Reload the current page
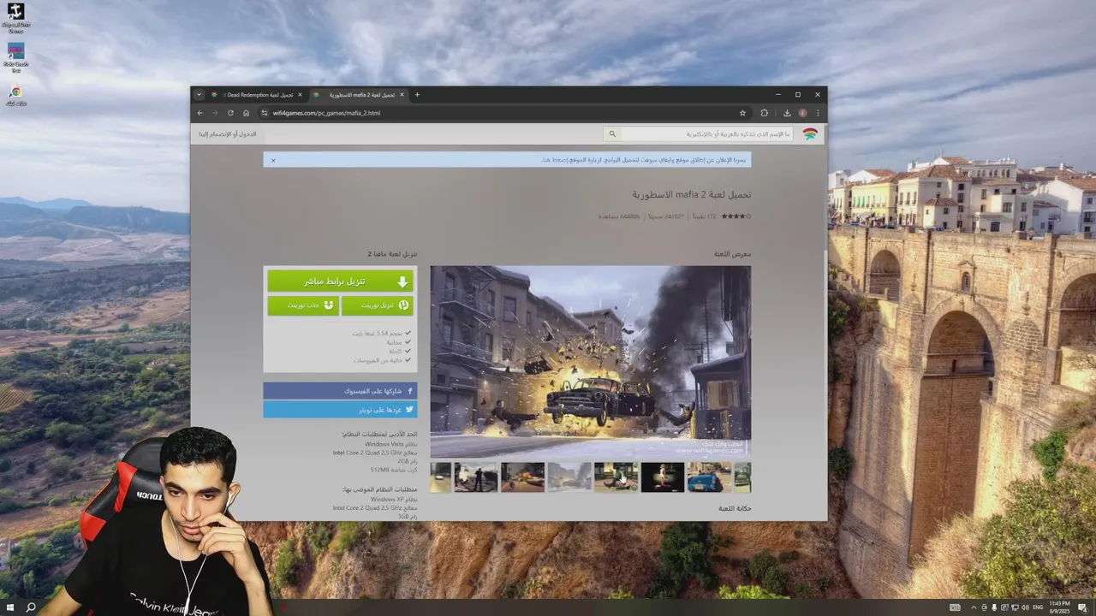 (230, 113)
